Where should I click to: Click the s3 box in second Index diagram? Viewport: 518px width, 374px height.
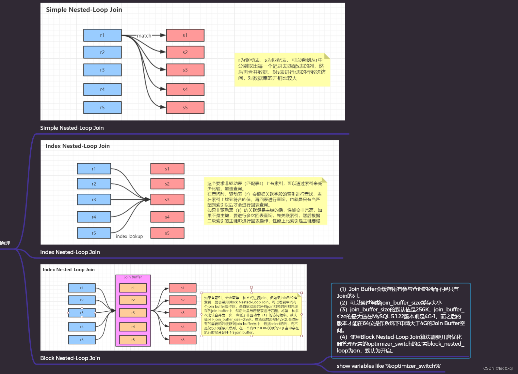coord(167,200)
